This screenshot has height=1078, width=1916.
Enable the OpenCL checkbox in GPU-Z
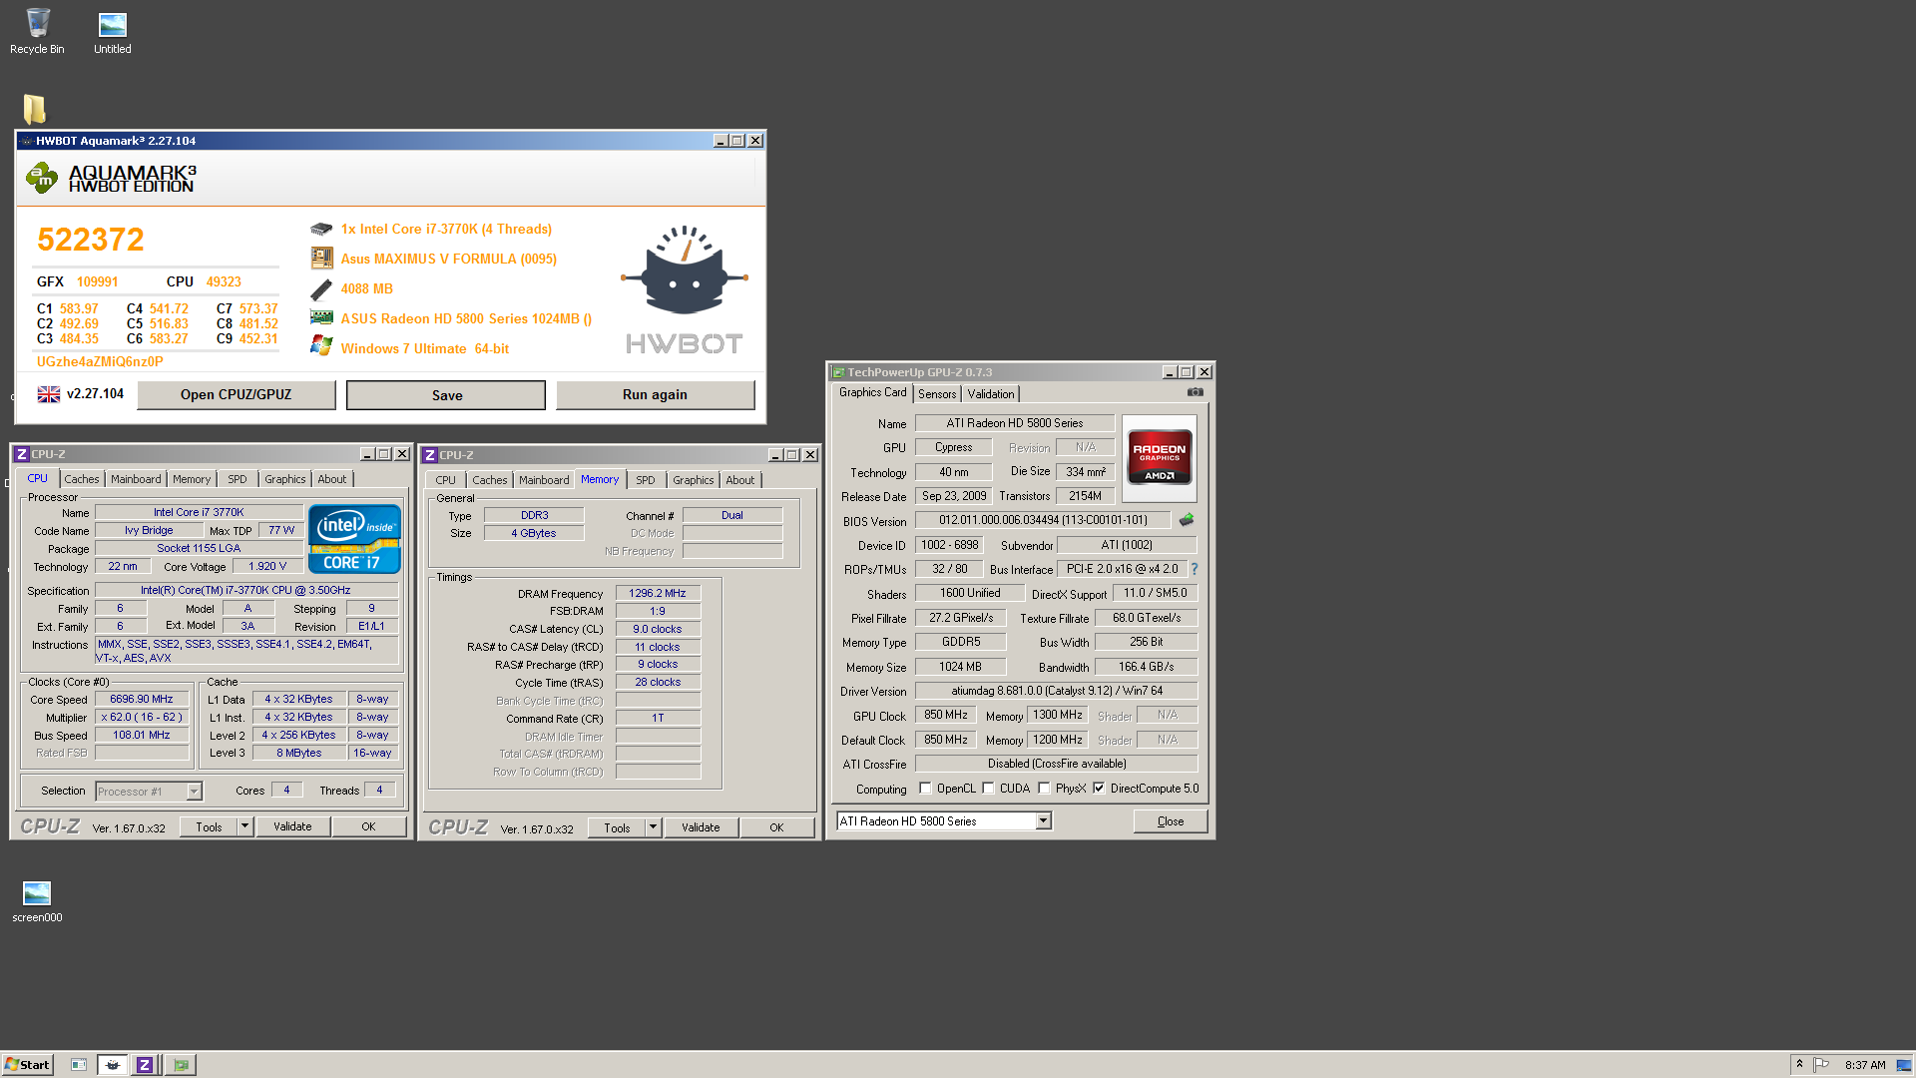pos(925,789)
